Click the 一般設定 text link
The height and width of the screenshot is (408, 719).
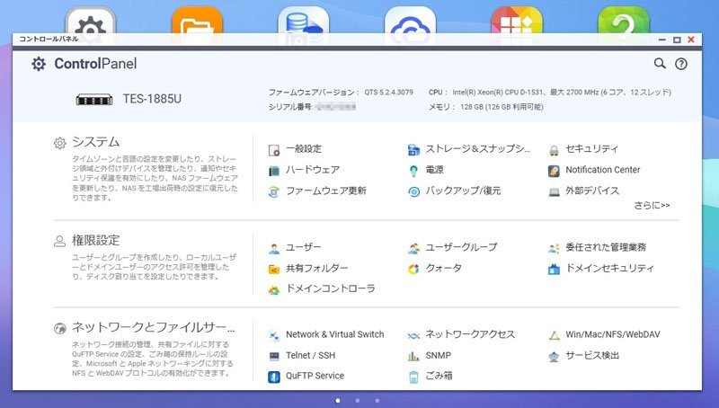tap(304, 149)
